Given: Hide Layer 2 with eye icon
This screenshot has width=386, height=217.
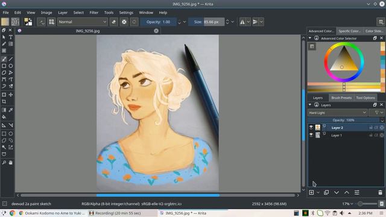Looking at the screenshot, I should tap(311, 127).
